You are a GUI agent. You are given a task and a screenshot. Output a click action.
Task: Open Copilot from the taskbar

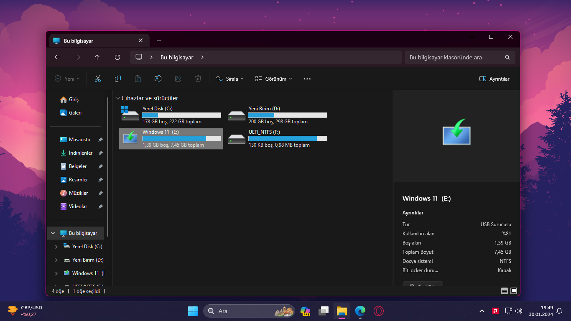click(305, 311)
